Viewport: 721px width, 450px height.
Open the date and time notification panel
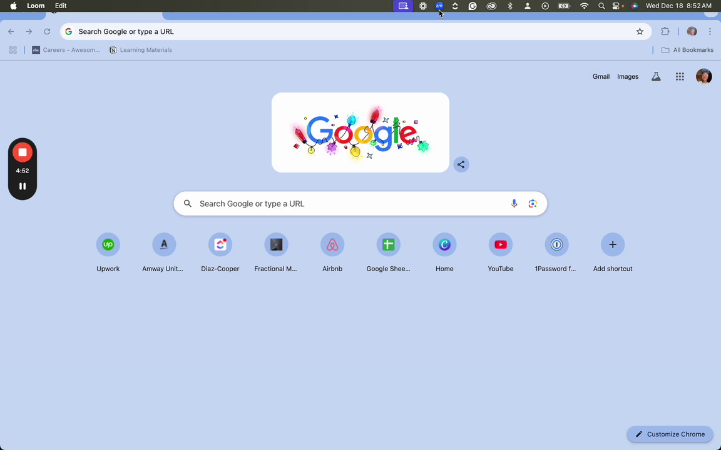678,6
